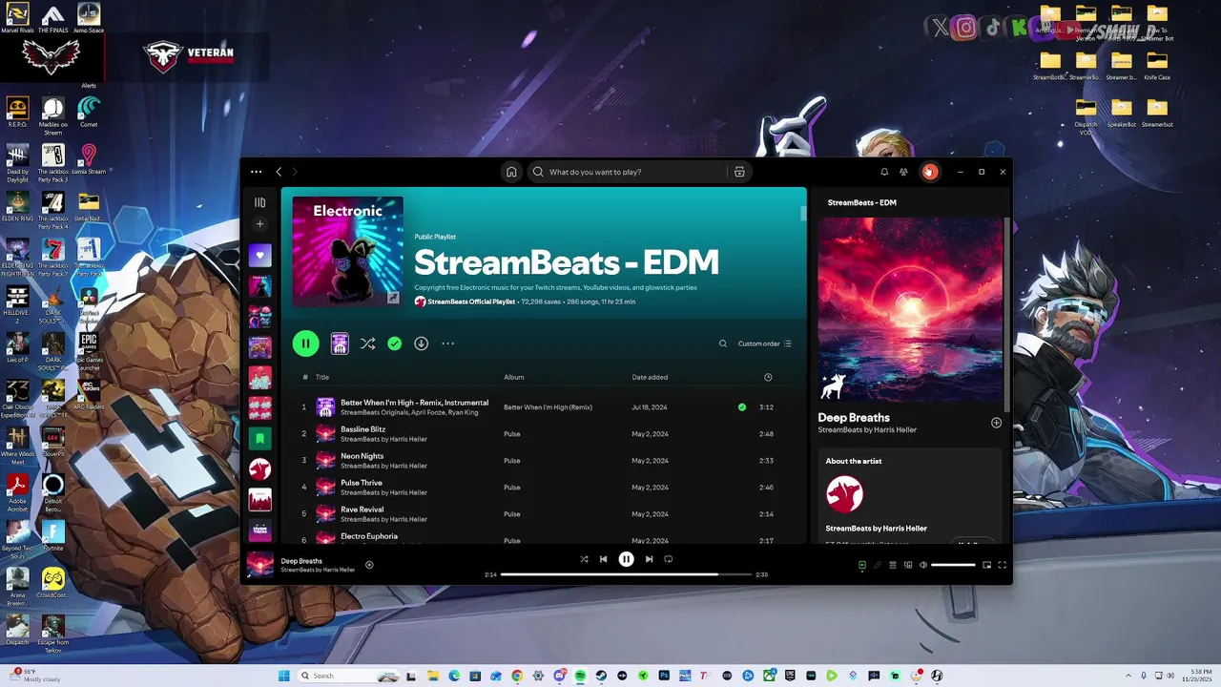
Task: Show lyrics with the microphone icon
Action: [878, 565]
